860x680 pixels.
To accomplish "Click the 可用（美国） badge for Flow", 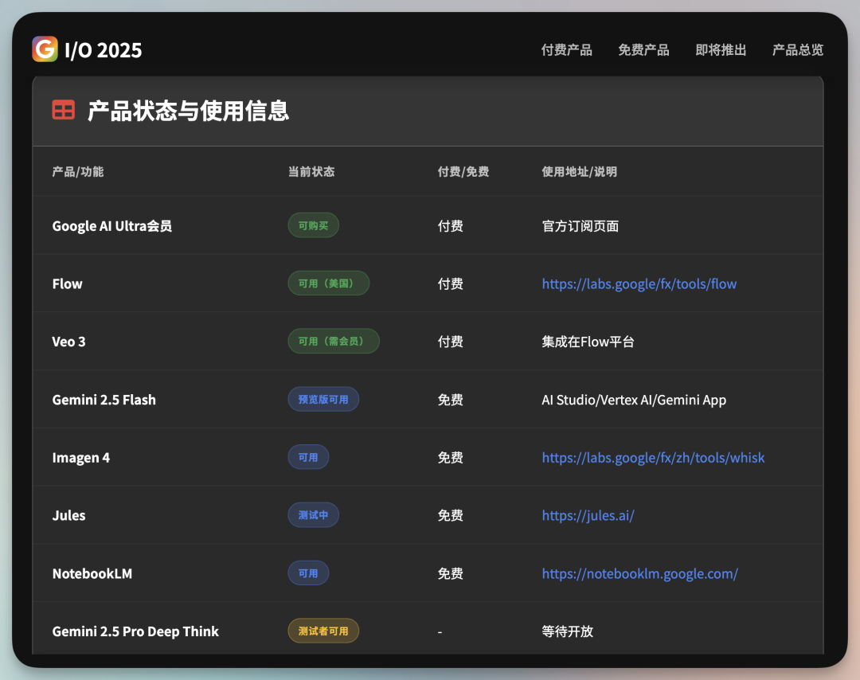I will [329, 283].
